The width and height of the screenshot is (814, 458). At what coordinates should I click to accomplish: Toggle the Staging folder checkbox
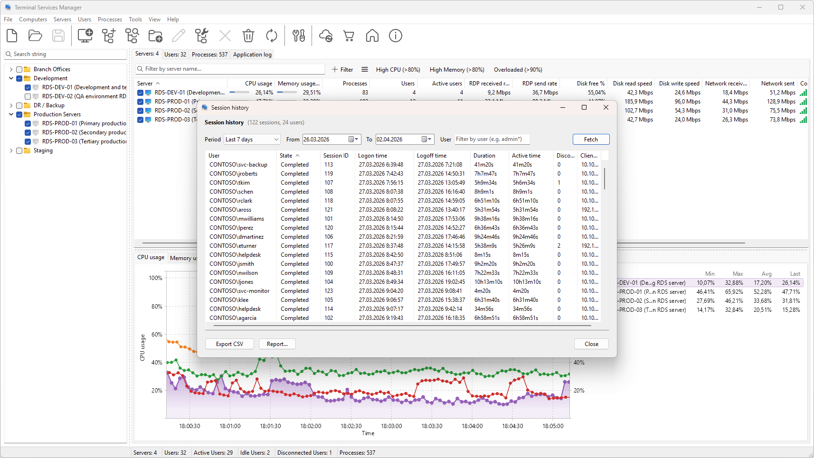click(x=19, y=150)
